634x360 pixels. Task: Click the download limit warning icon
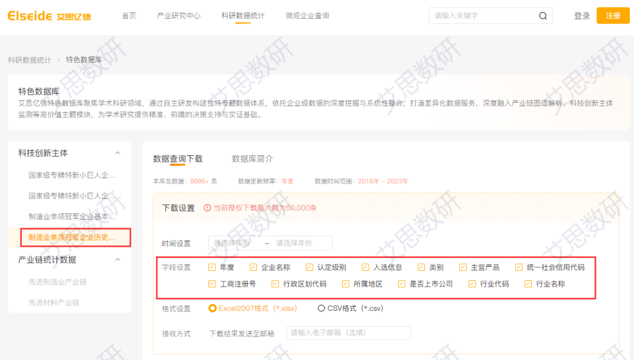pyautogui.click(x=207, y=208)
